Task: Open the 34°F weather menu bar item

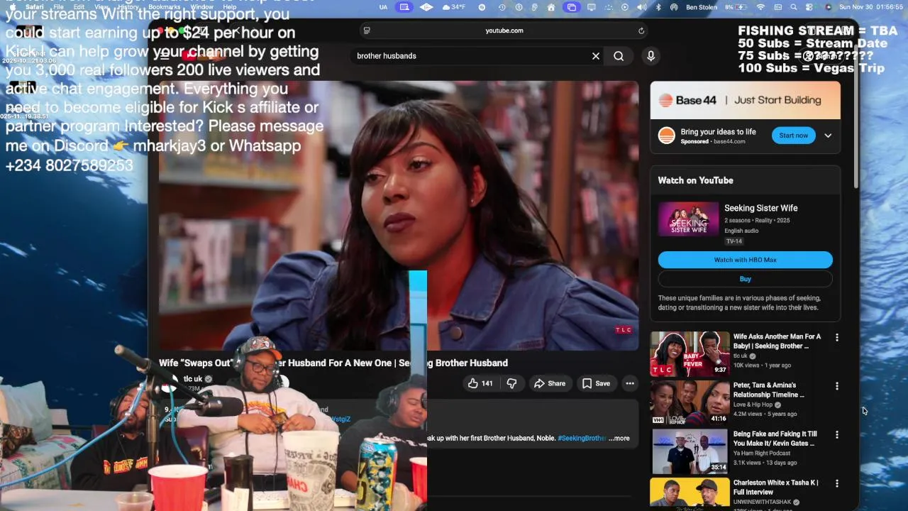Action: tap(453, 7)
